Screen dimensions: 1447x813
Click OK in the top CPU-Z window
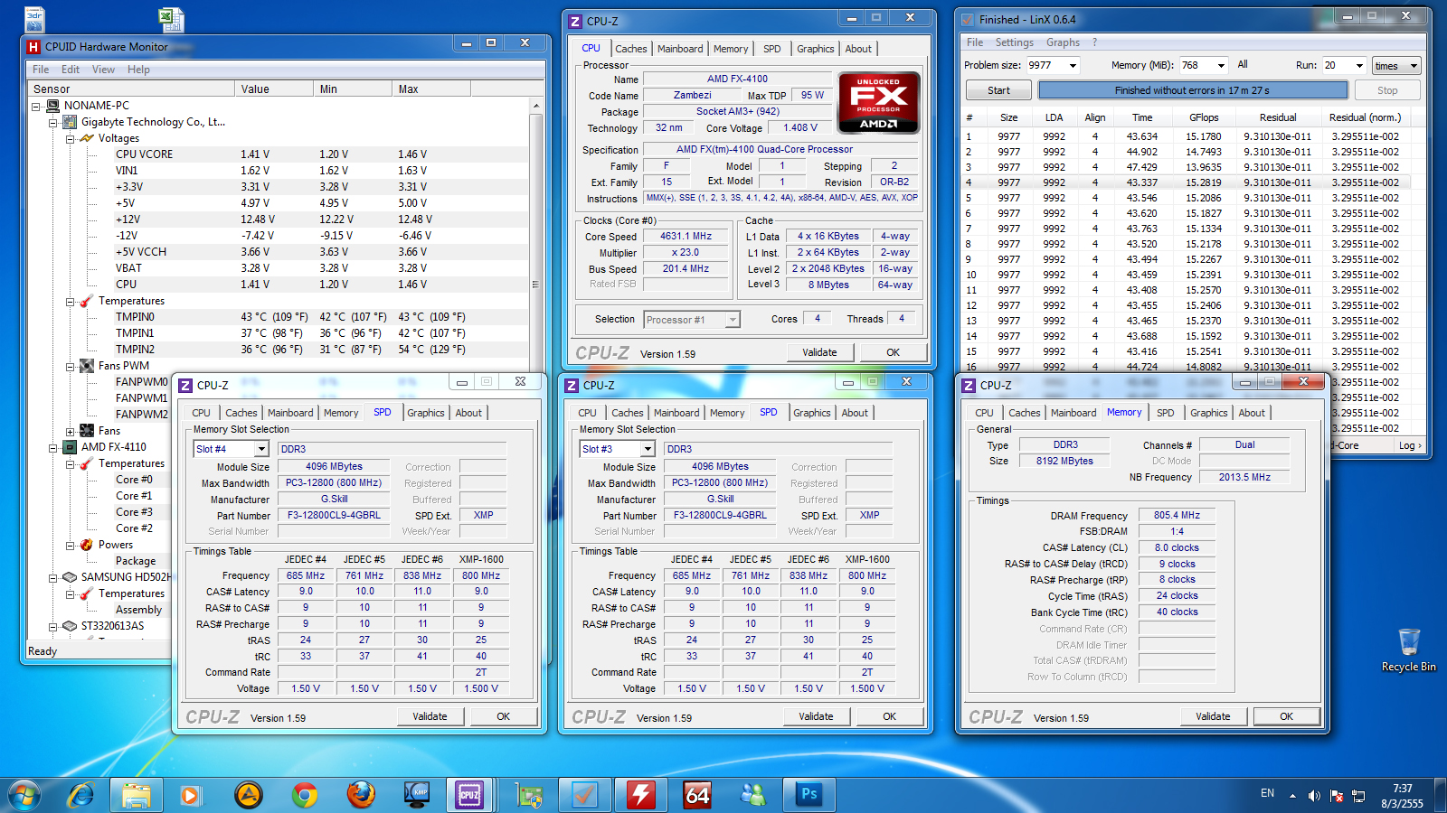[x=893, y=352]
